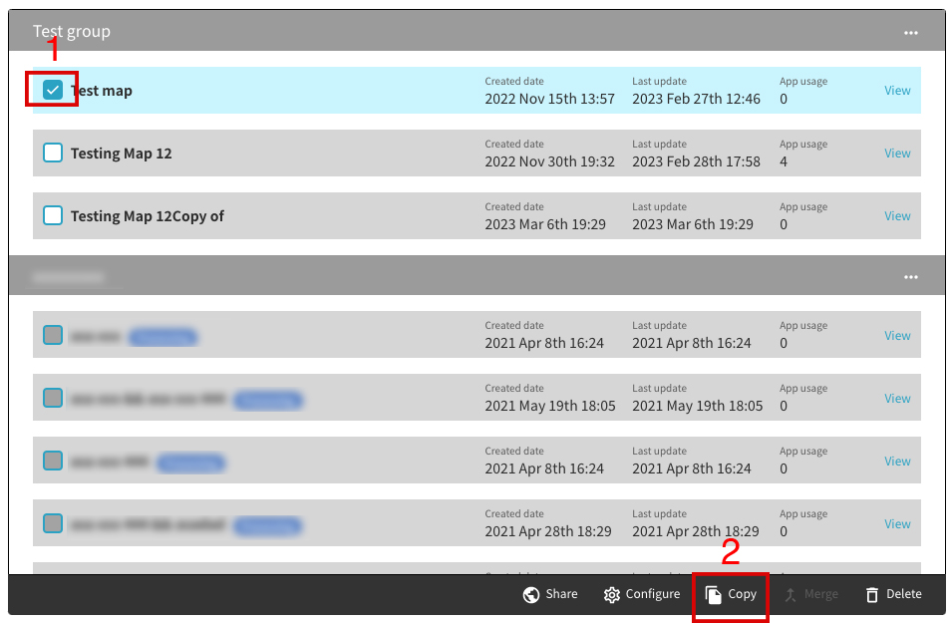The image size is (952, 623).
Task: Click the Copy documents icon
Action: click(x=714, y=595)
